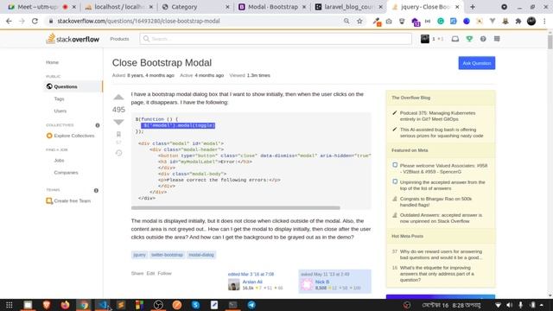Image resolution: width=553 pixels, height=311 pixels.
Task: Click the page vertical scrollbar
Action: [550, 42]
